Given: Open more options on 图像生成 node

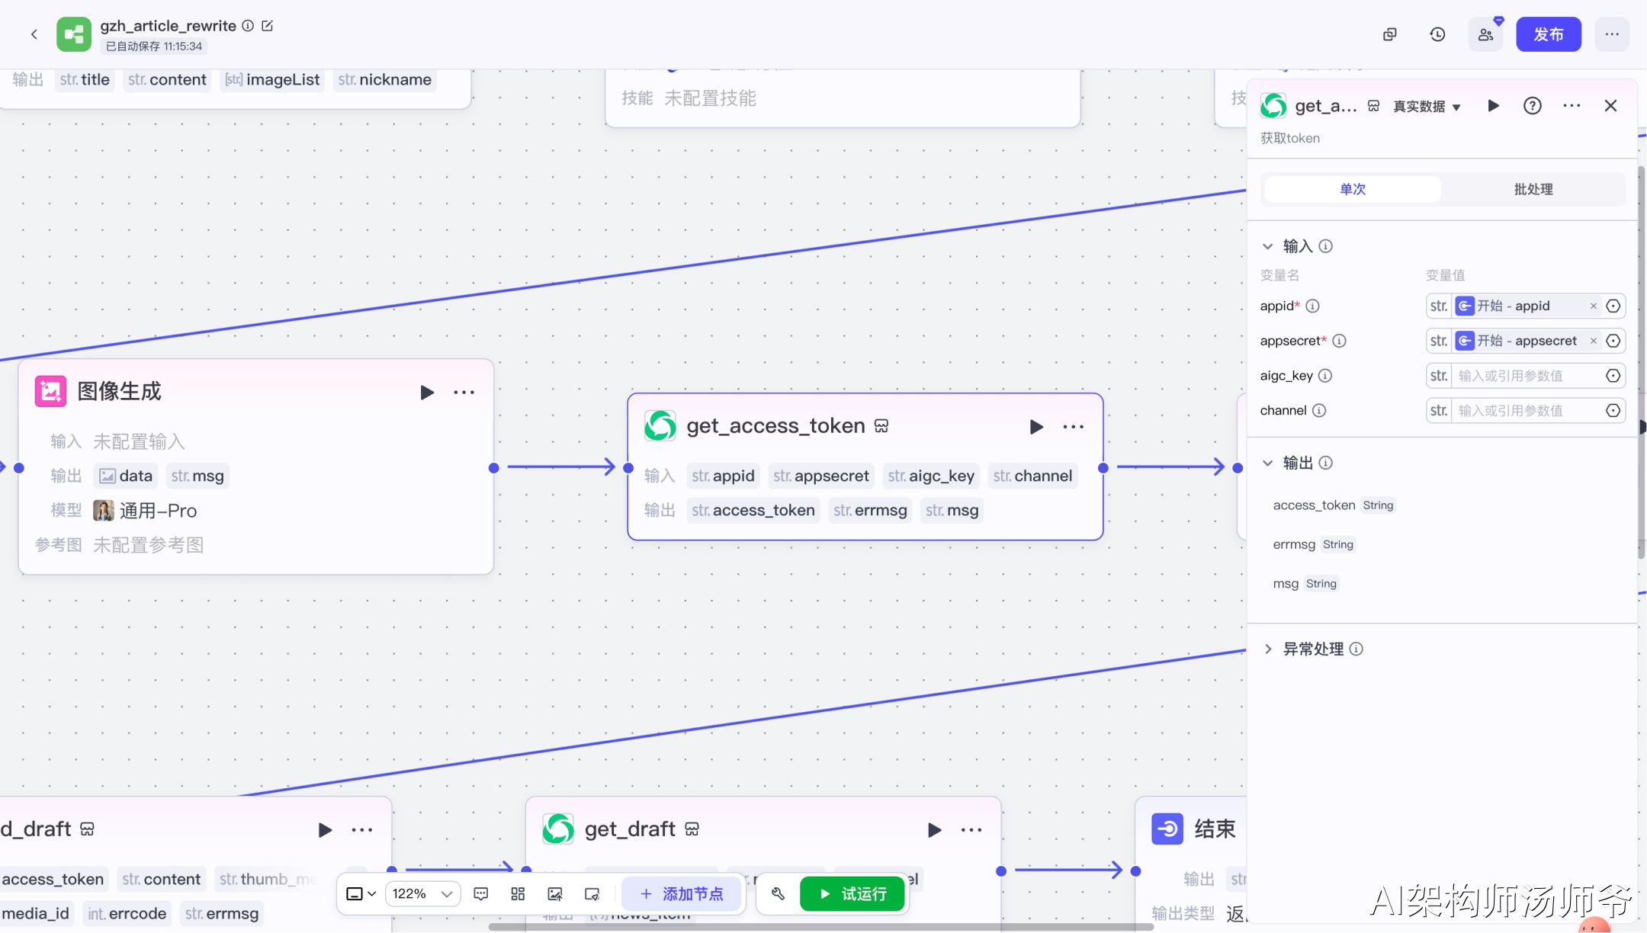Looking at the screenshot, I should [x=464, y=393].
